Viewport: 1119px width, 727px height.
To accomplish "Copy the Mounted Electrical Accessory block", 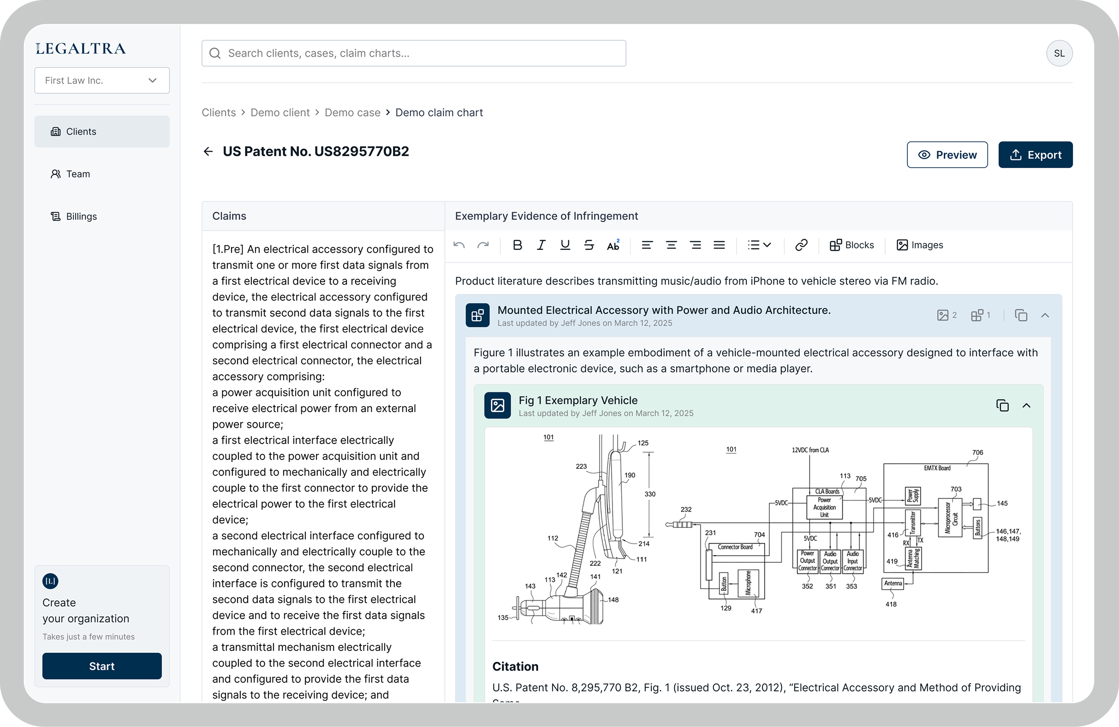I will (x=1021, y=315).
